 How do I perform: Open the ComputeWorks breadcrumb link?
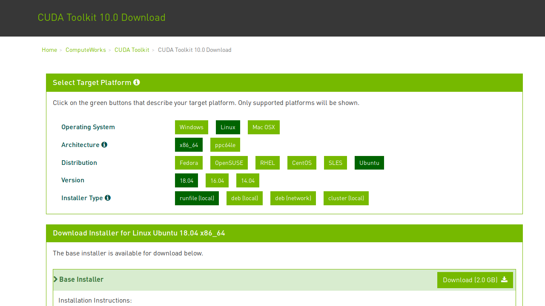(x=86, y=50)
